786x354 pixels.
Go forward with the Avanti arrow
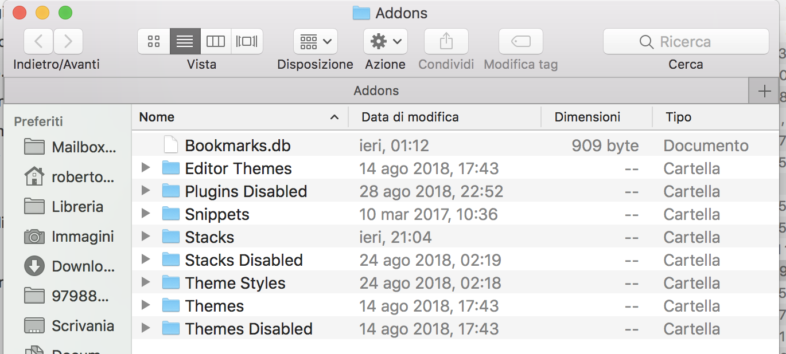[68, 41]
